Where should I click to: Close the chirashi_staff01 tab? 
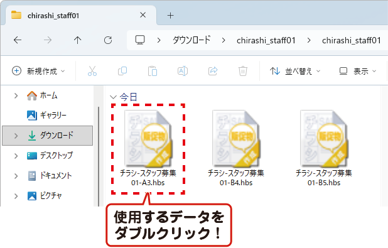[143, 15]
